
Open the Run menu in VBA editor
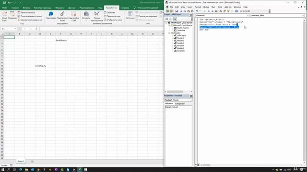[213, 7]
